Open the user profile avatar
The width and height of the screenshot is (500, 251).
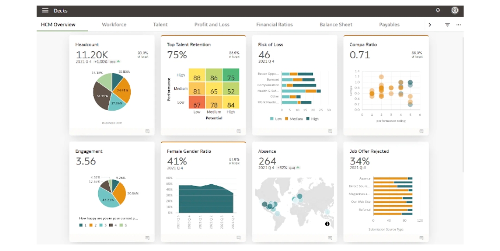(x=455, y=11)
